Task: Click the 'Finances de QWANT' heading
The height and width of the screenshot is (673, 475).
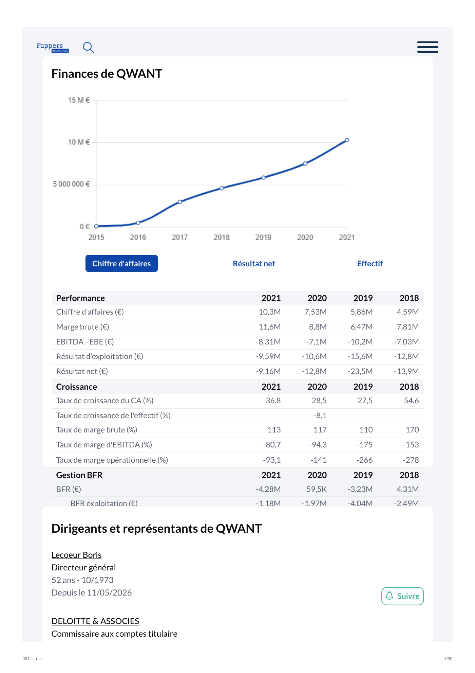Action: 107,74
